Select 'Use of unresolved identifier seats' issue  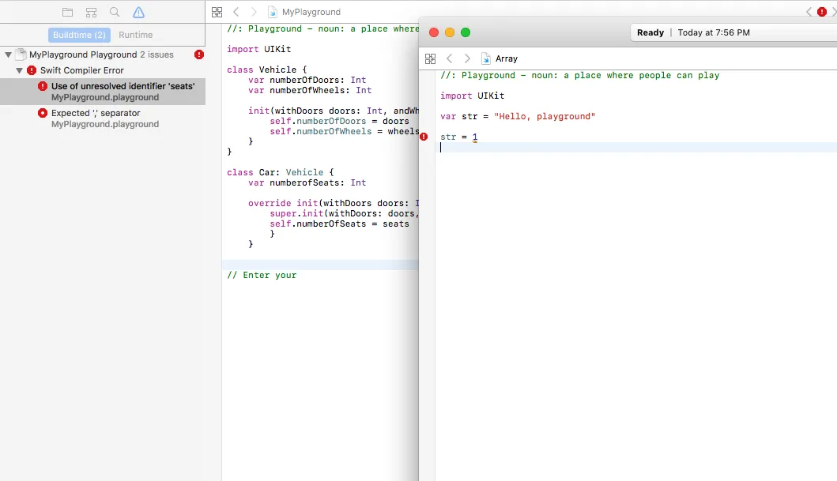pyautogui.click(x=103, y=91)
